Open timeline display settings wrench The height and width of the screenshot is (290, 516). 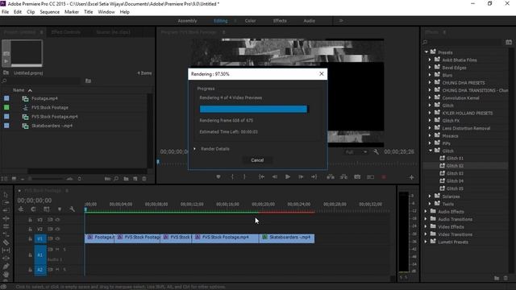pyautogui.click(x=72, y=209)
